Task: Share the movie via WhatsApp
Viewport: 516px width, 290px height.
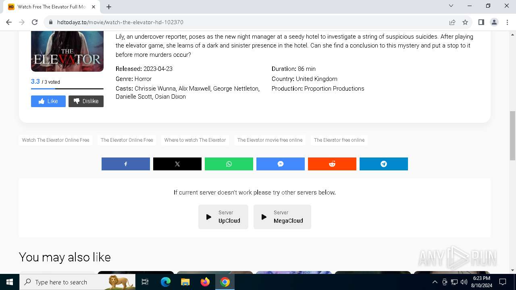Action: 229,164
